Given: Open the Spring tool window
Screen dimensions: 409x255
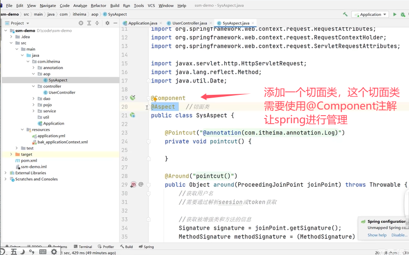Looking at the screenshot, I should 146,246.
